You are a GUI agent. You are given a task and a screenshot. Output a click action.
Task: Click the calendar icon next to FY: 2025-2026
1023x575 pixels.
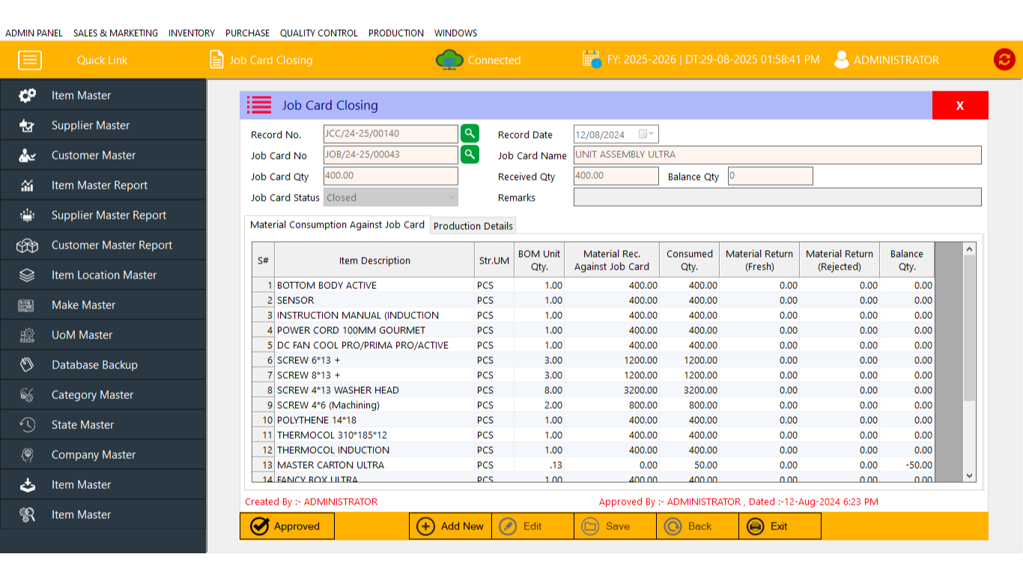(x=592, y=59)
